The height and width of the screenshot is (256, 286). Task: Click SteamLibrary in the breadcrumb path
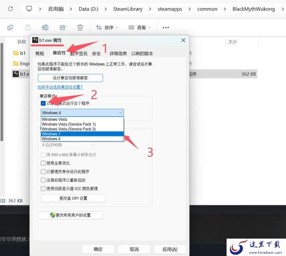coord(128,9)
